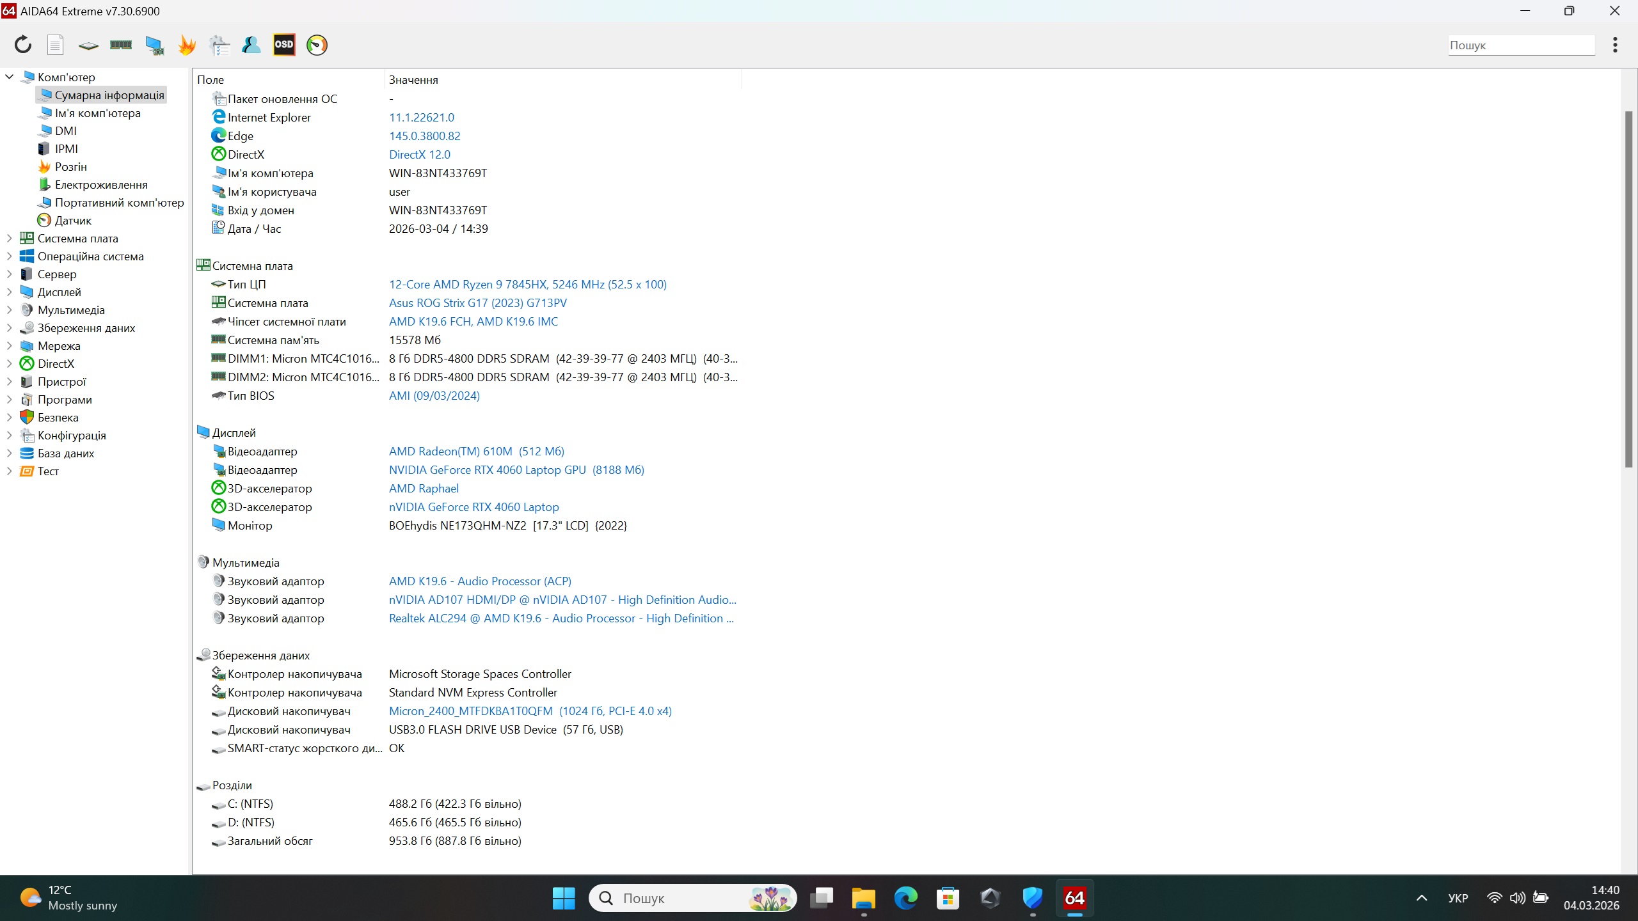1638x921 pixels.
Task: Select the Датчик tree item
Action: 73,221
